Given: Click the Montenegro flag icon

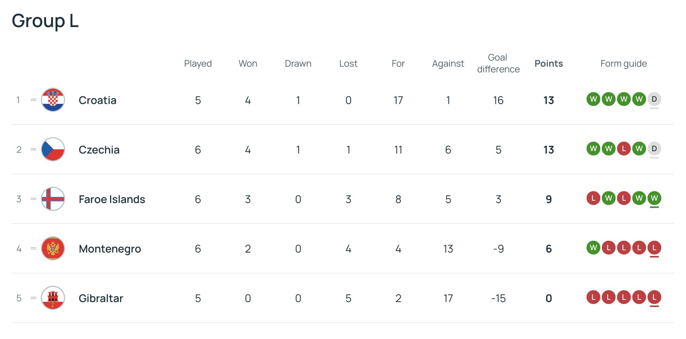Looking at the screenshot, I should 53,248.
